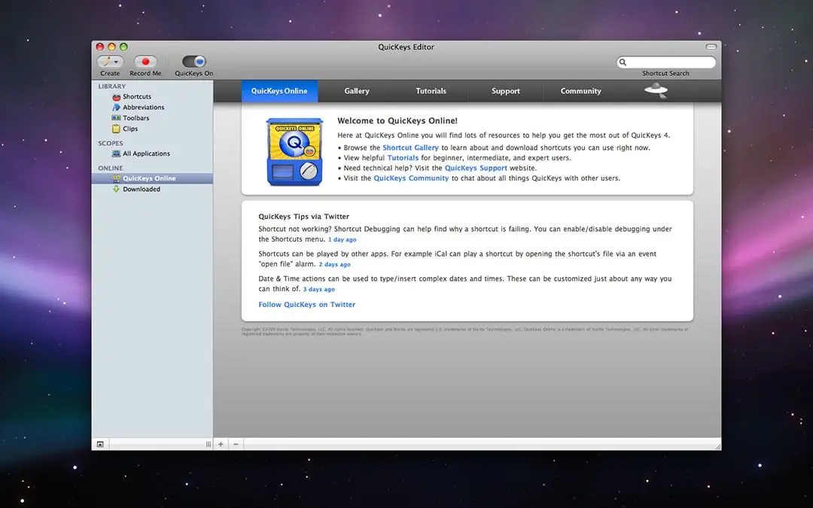Screen dimensions: 813x508
Task: Select Shortcuts in the Library sidebar
Action: pos(136,97)
